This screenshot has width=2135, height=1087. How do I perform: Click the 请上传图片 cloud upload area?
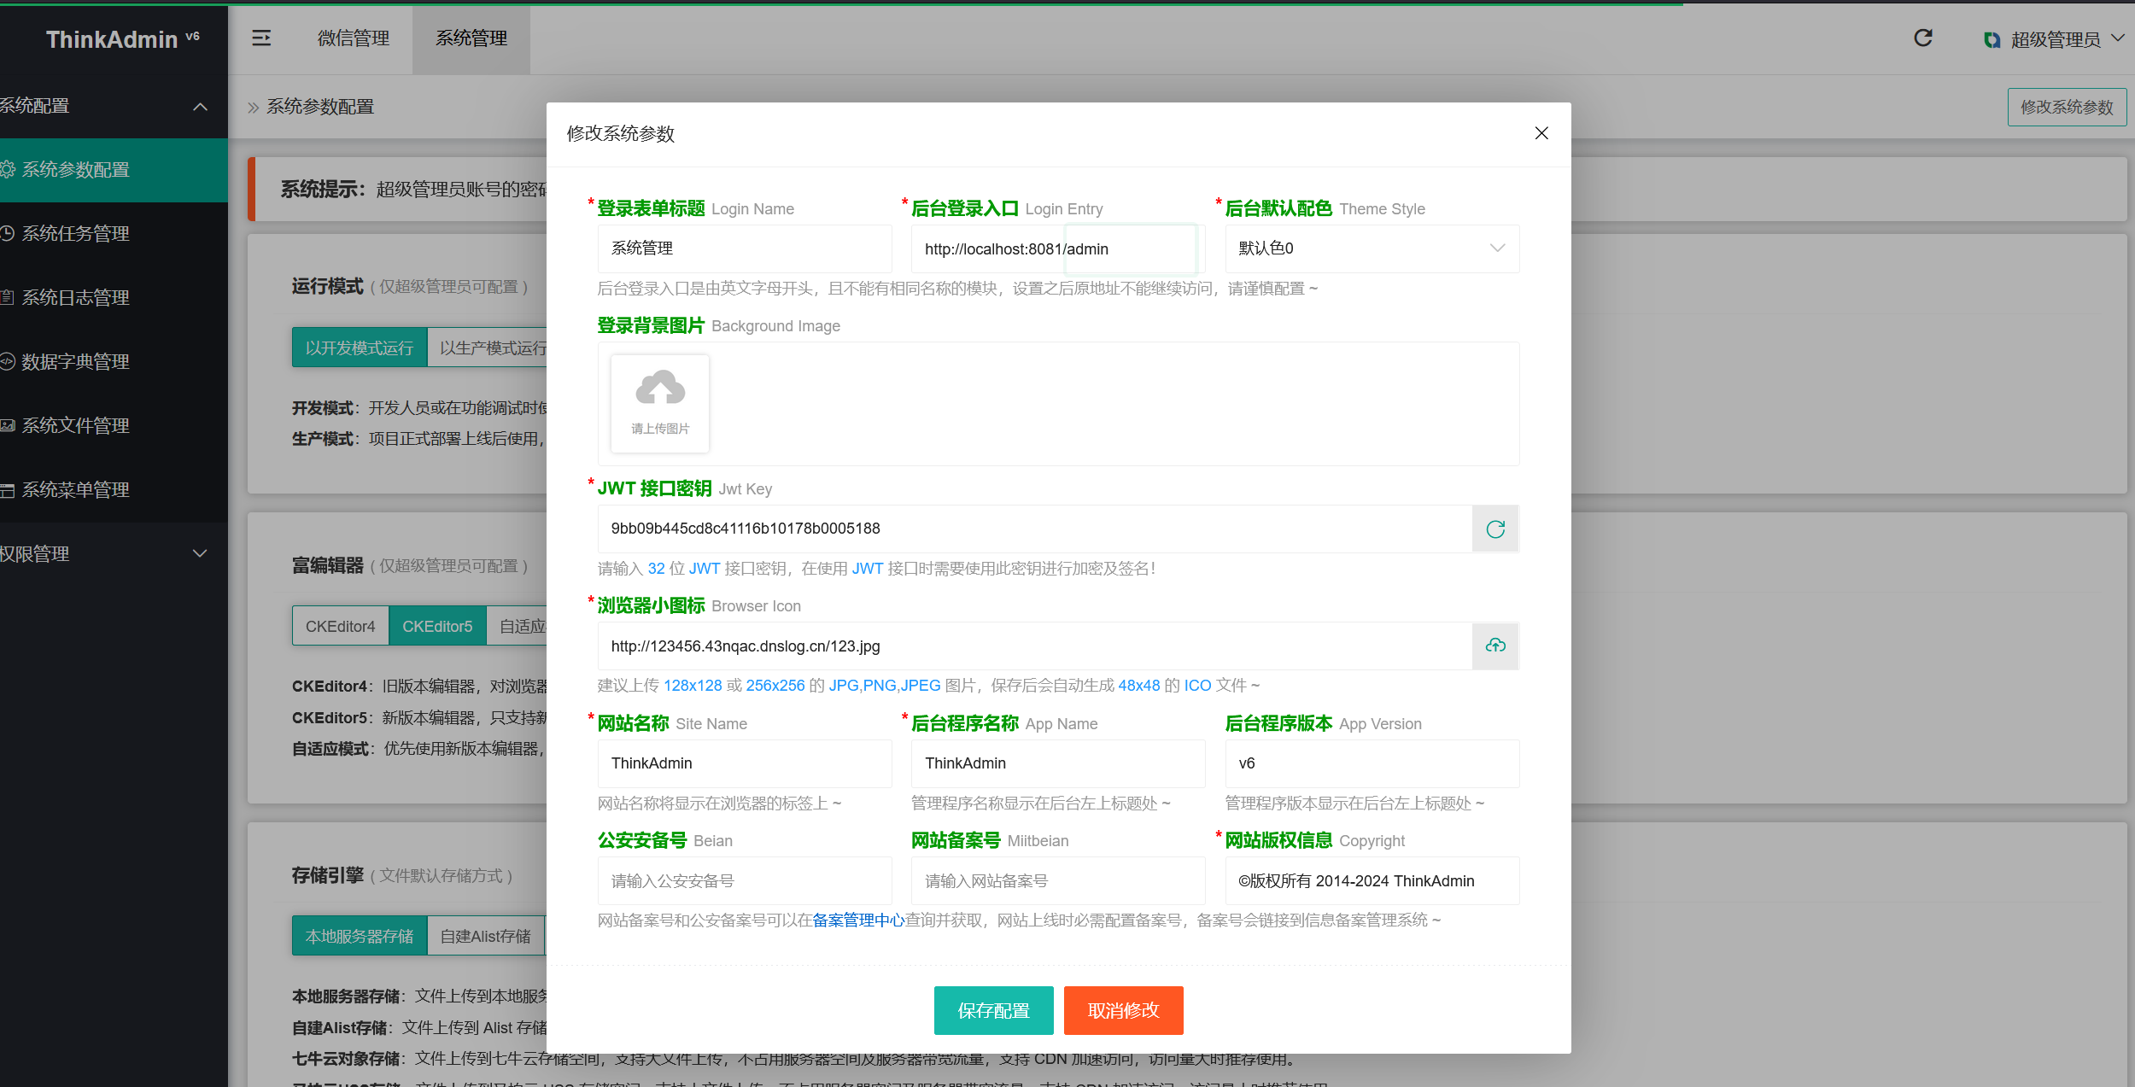[x=659, y=403]
